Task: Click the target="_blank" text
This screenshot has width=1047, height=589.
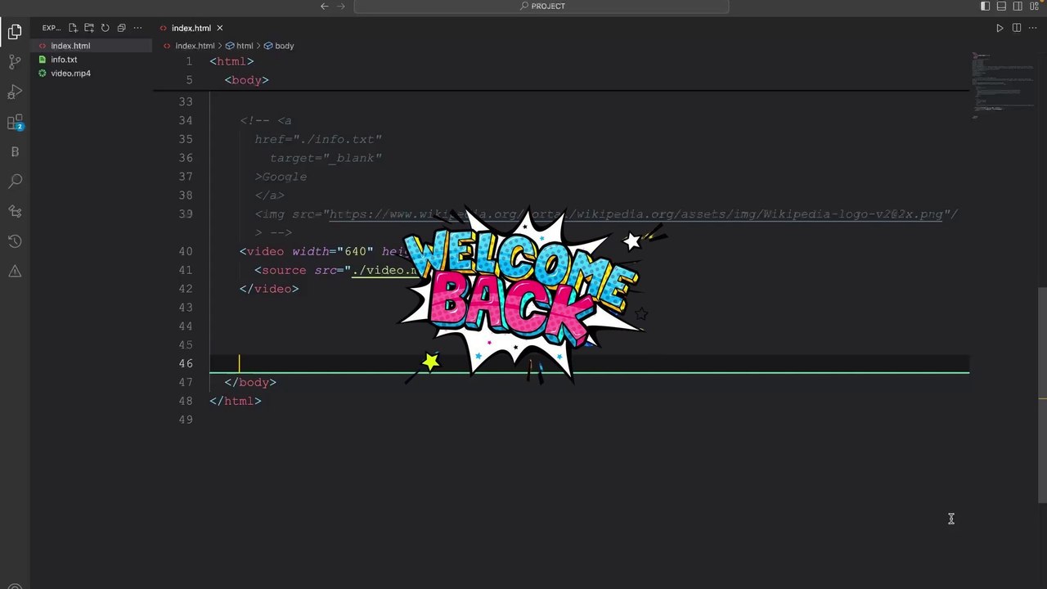Action: [x=326, y=158]
